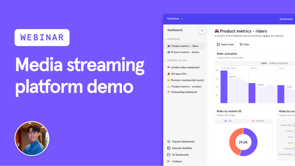
Task: Click the flag icon beside London riders
Action: point(169,67)
